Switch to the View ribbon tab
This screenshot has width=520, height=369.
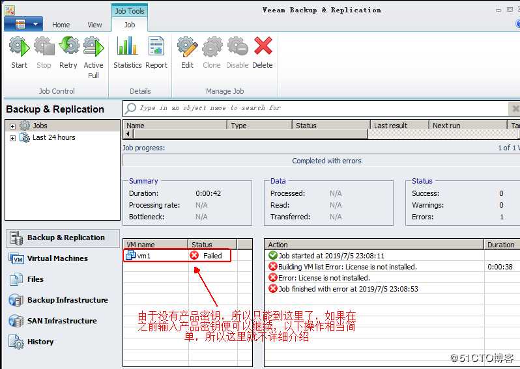coord(95,25)
